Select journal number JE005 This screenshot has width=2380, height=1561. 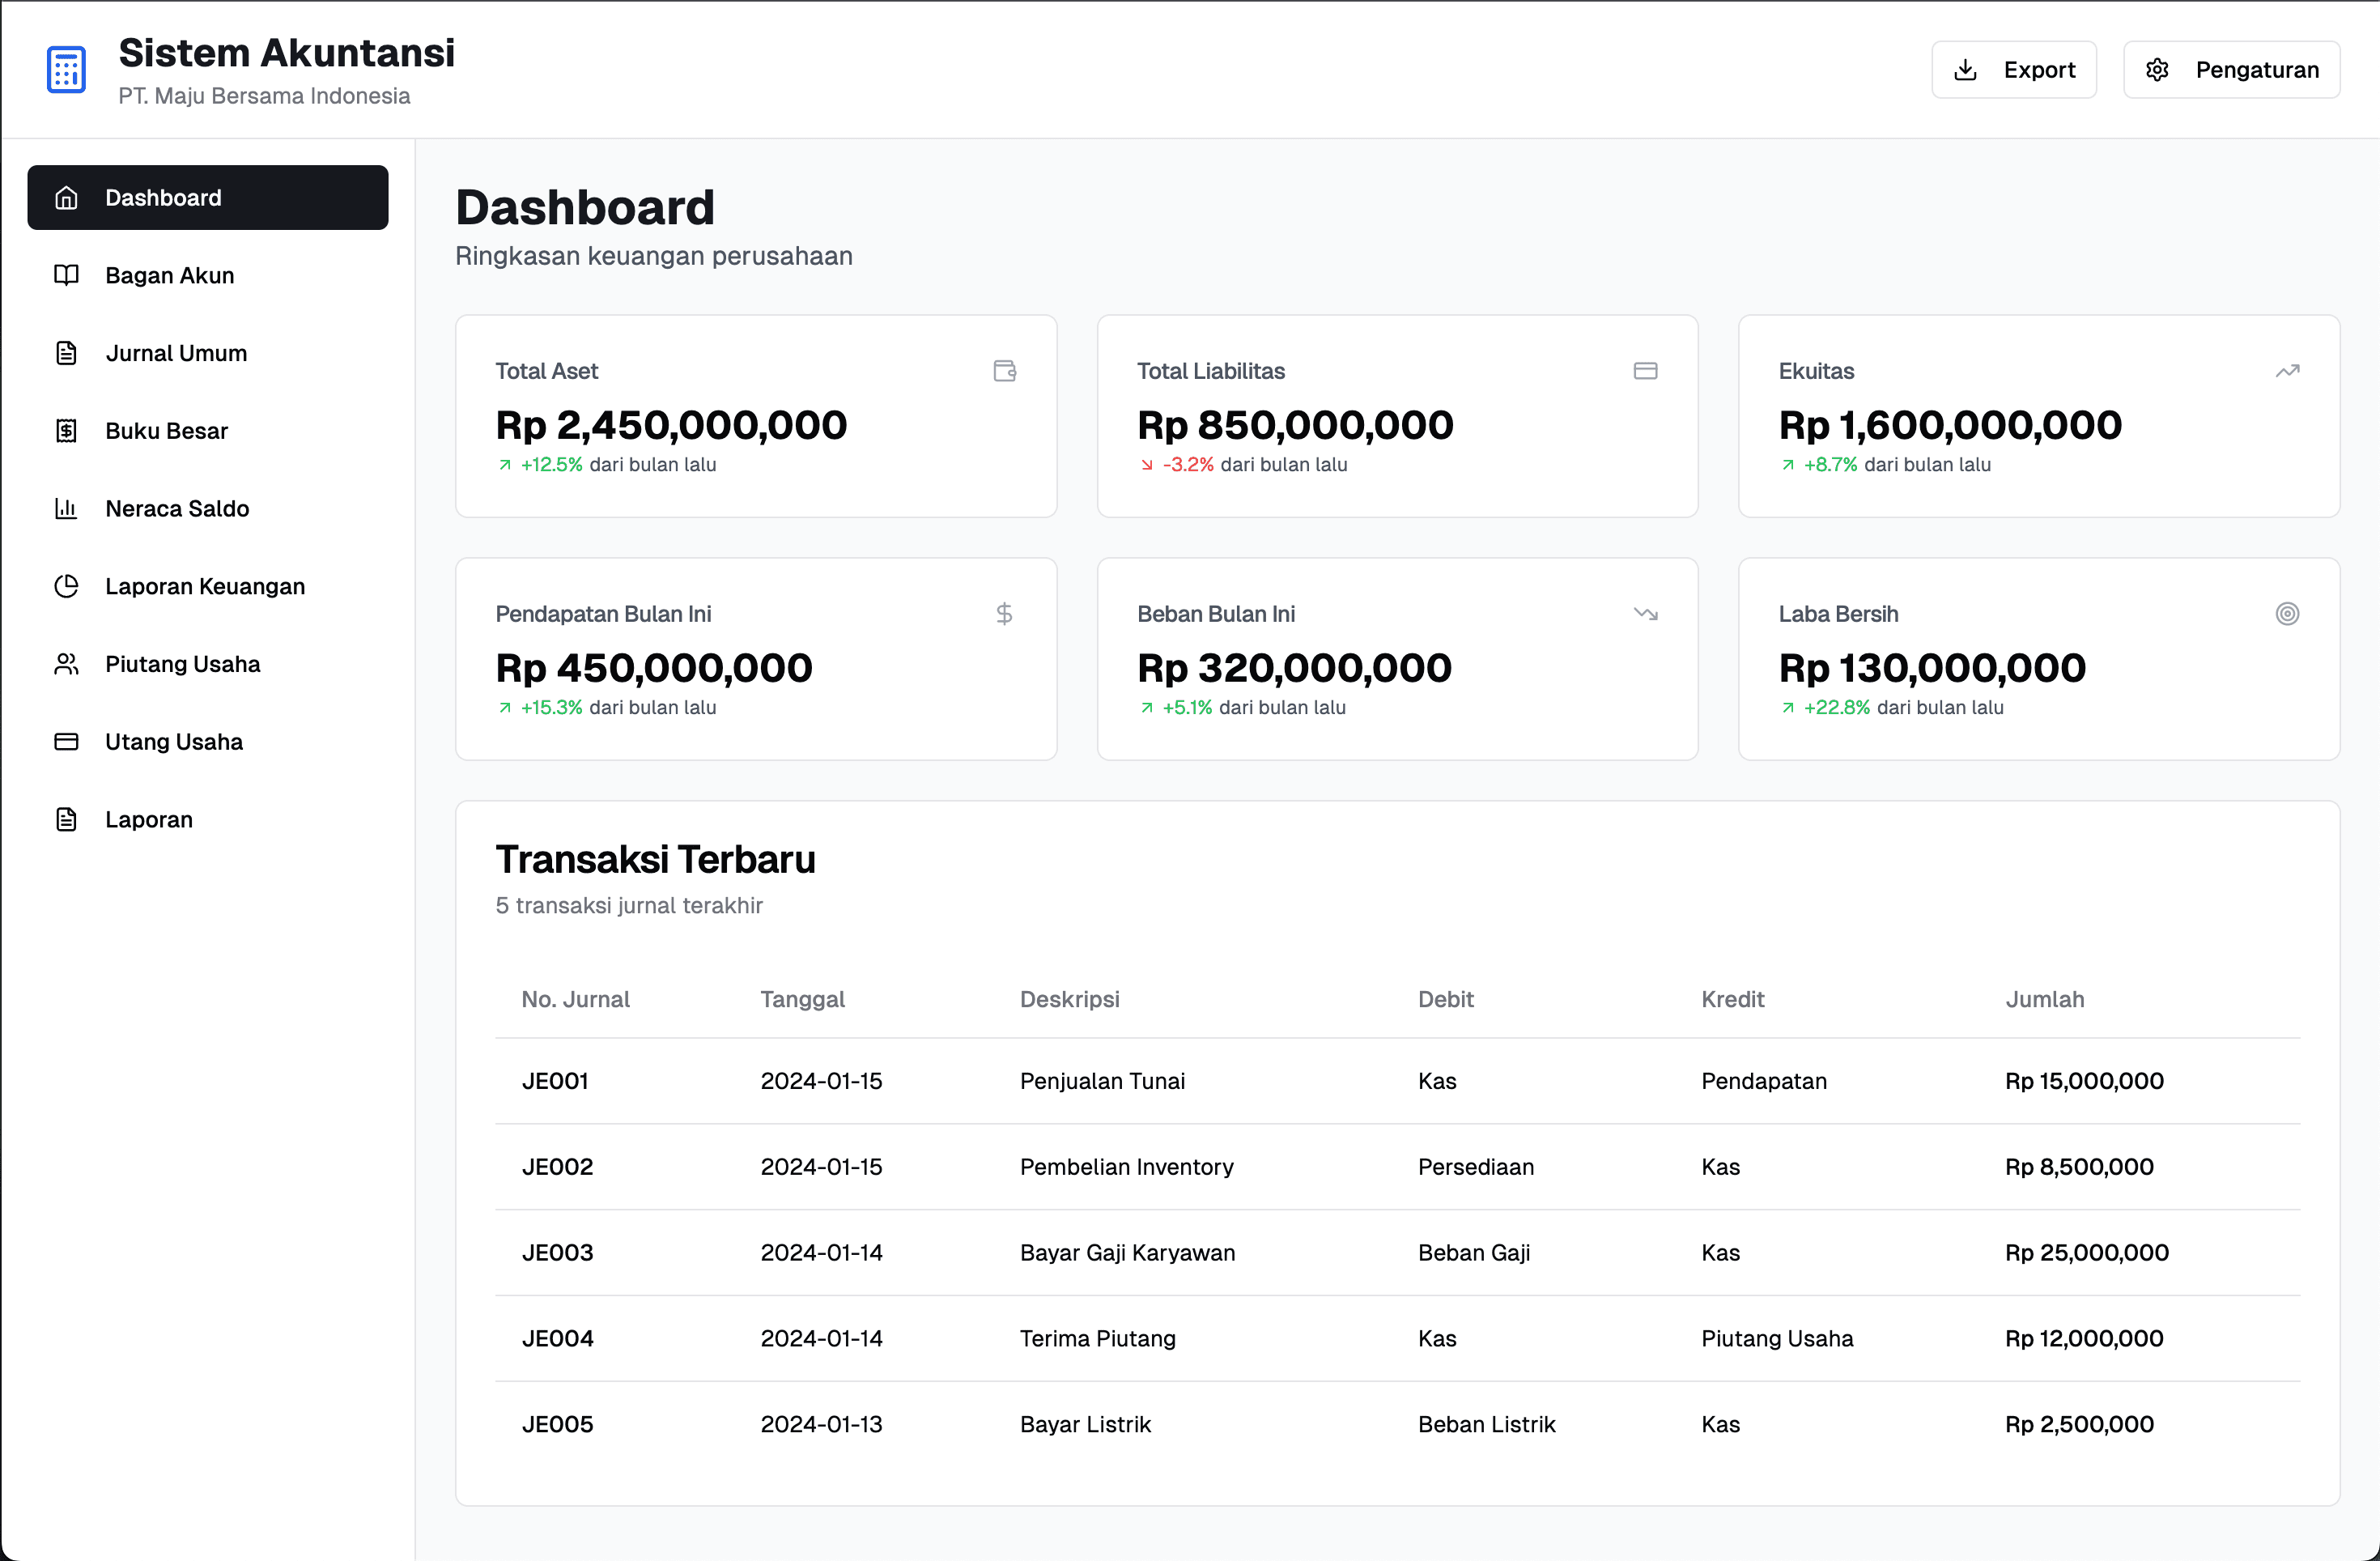tap(558, 1425)
